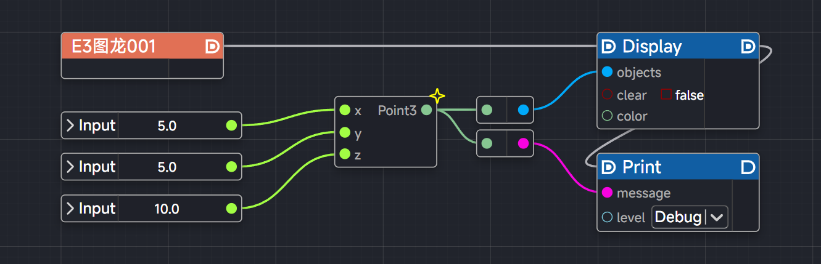Expand the Input node with value 10.0
Viewport: 821px width, 264px height.
70,209
